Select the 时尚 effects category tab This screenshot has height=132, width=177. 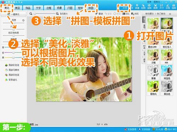[144, 47]
